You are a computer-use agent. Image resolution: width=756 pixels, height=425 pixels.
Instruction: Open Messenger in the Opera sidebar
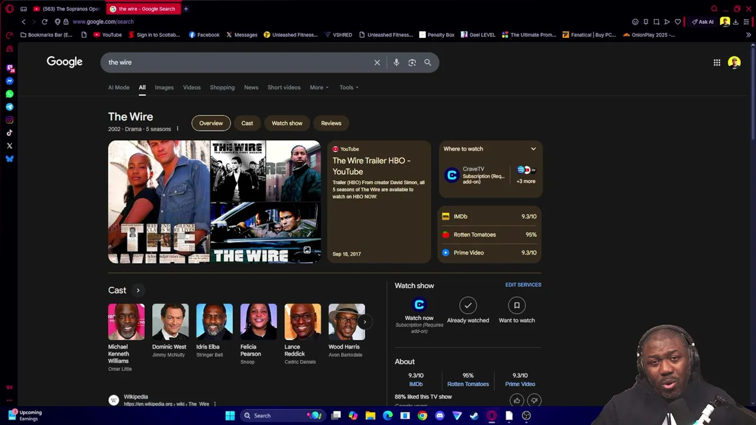point(9,81)
